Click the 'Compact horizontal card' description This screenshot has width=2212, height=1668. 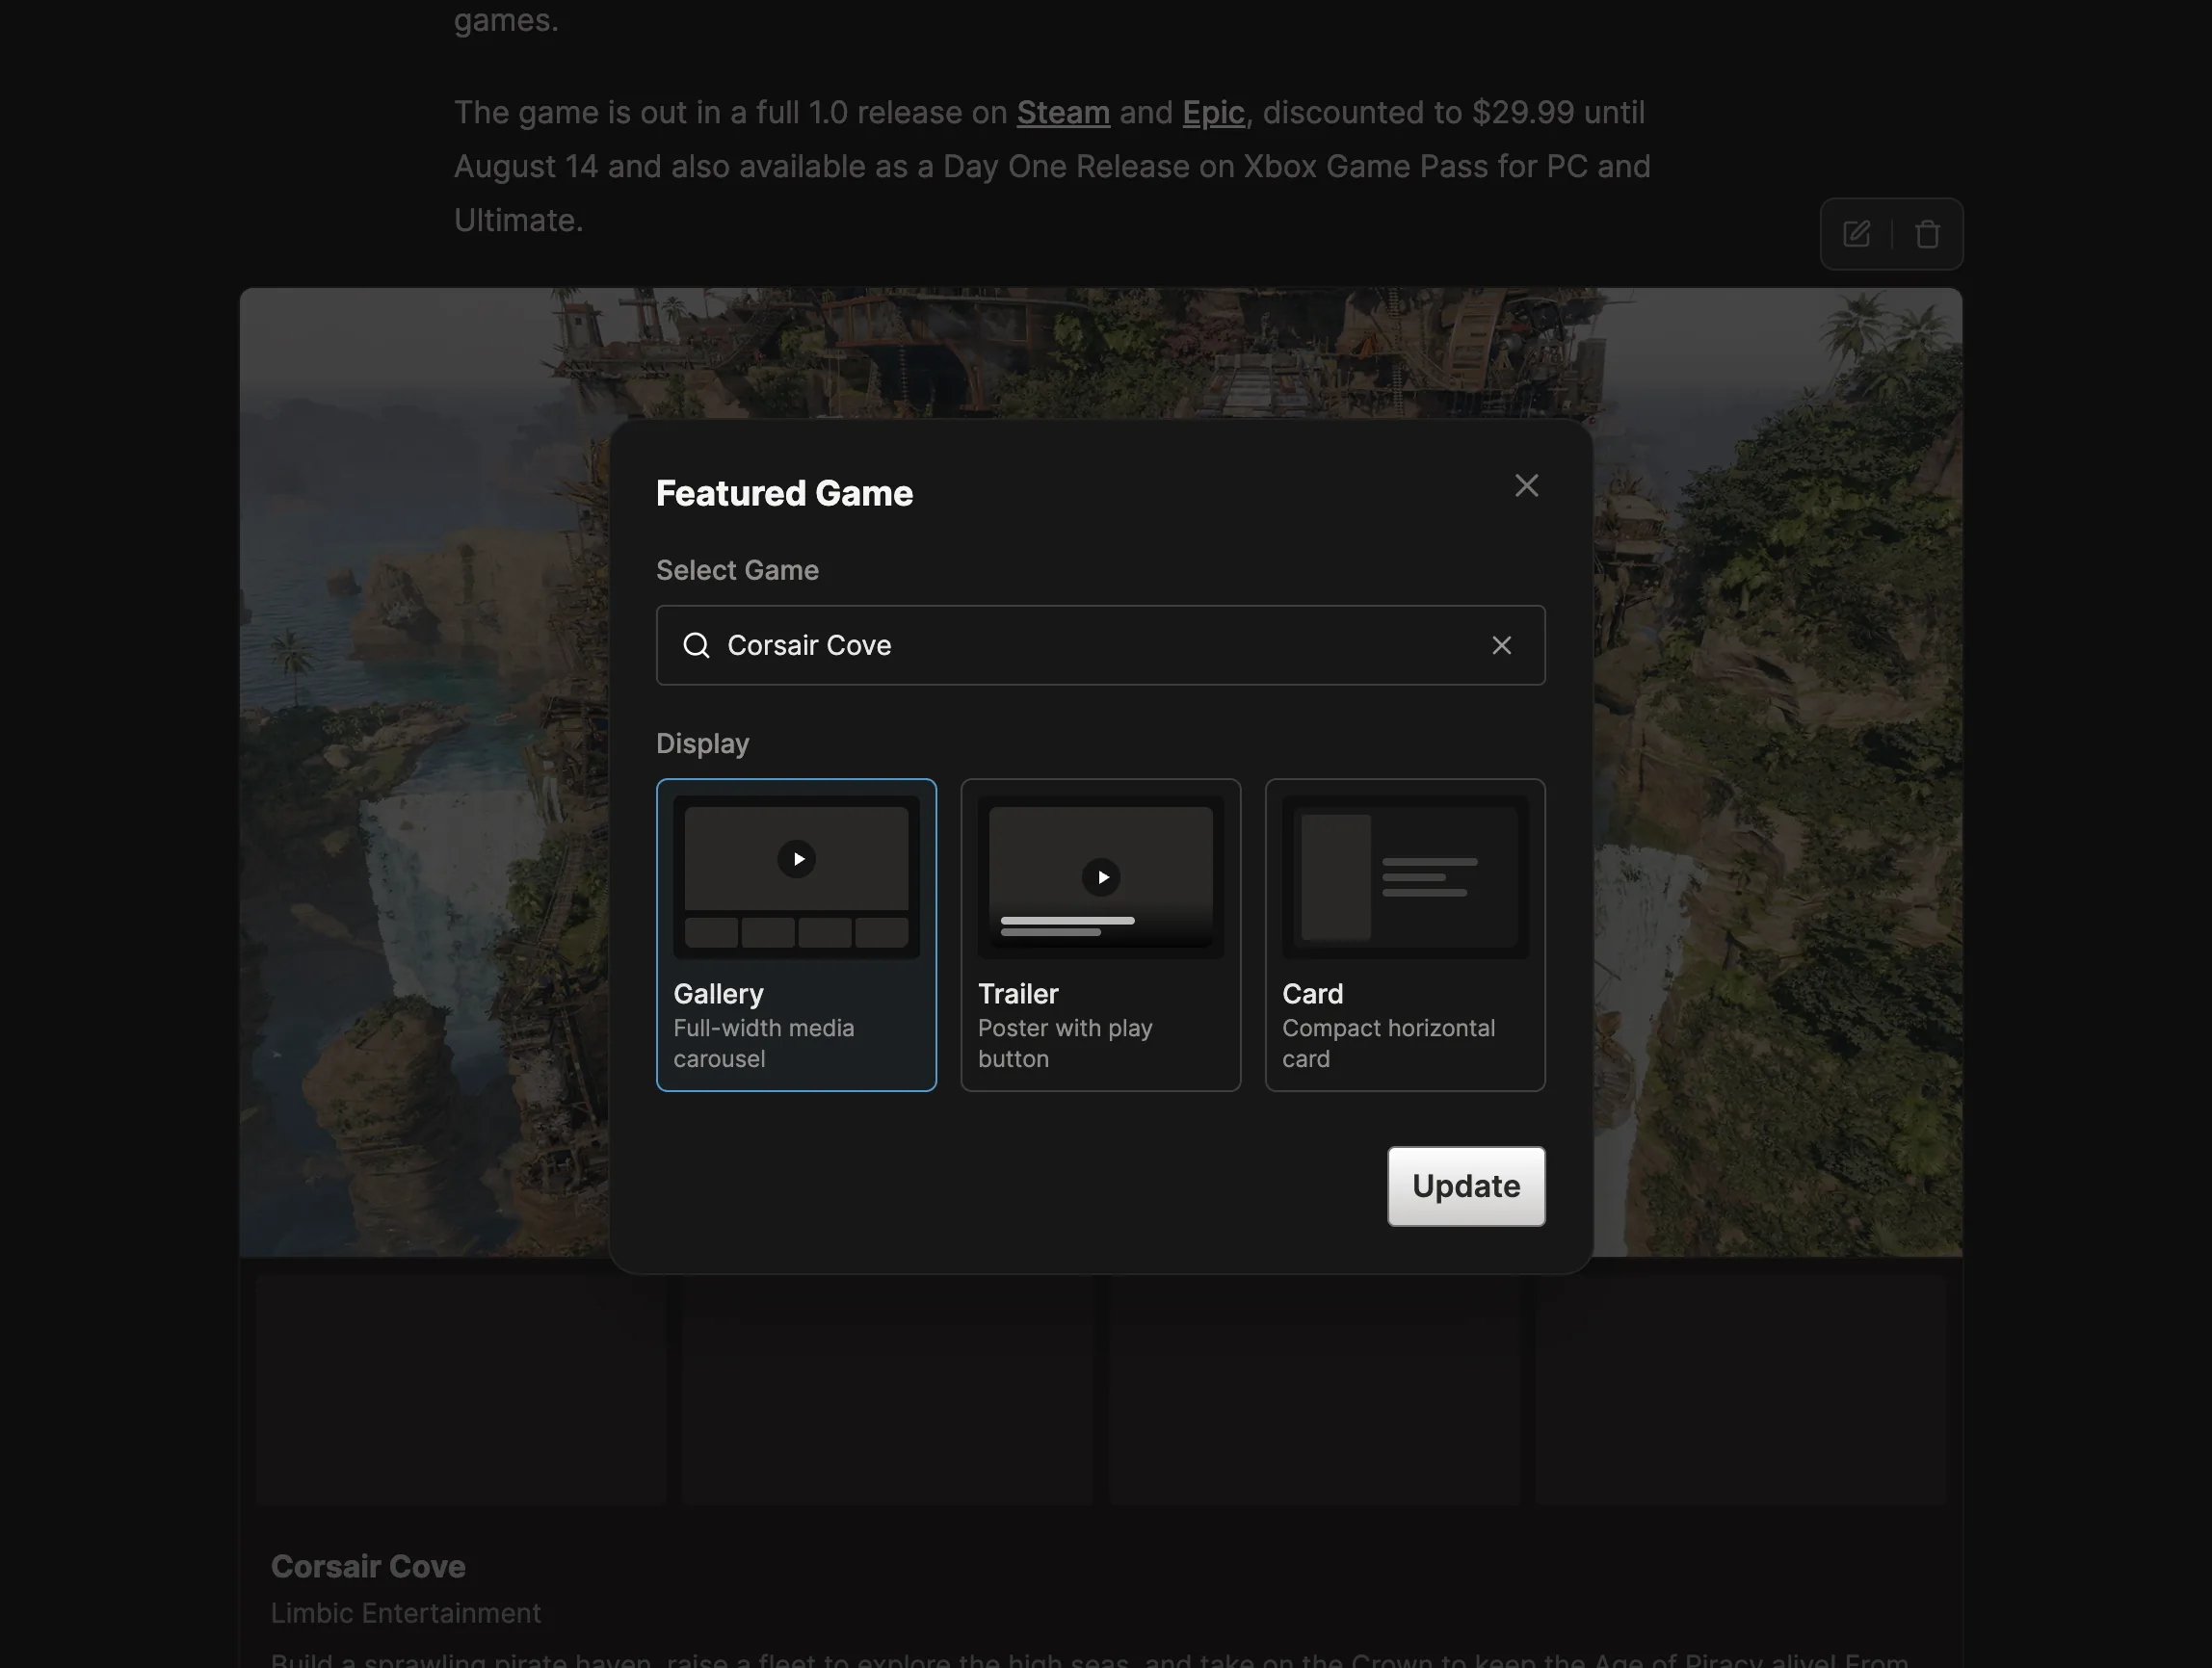click(1389, 1043)
